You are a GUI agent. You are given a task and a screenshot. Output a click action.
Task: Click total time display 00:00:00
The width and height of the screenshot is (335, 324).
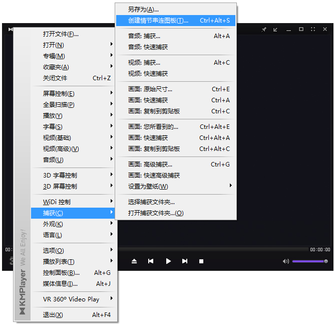pyautogui.click(x=320, y=250)
